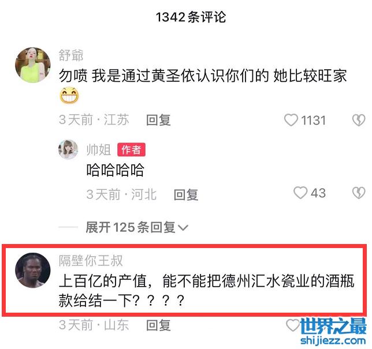Click the chevron next to 展开125条回复
Screen dimensions: 372x349
[x=183, y=228]
